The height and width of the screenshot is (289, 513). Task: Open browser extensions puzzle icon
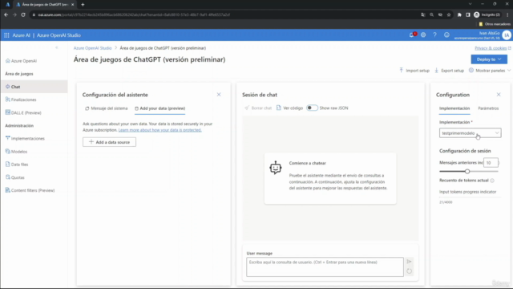tap(459, 14)
